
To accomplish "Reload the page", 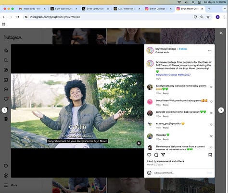I will tap(18, 17).
